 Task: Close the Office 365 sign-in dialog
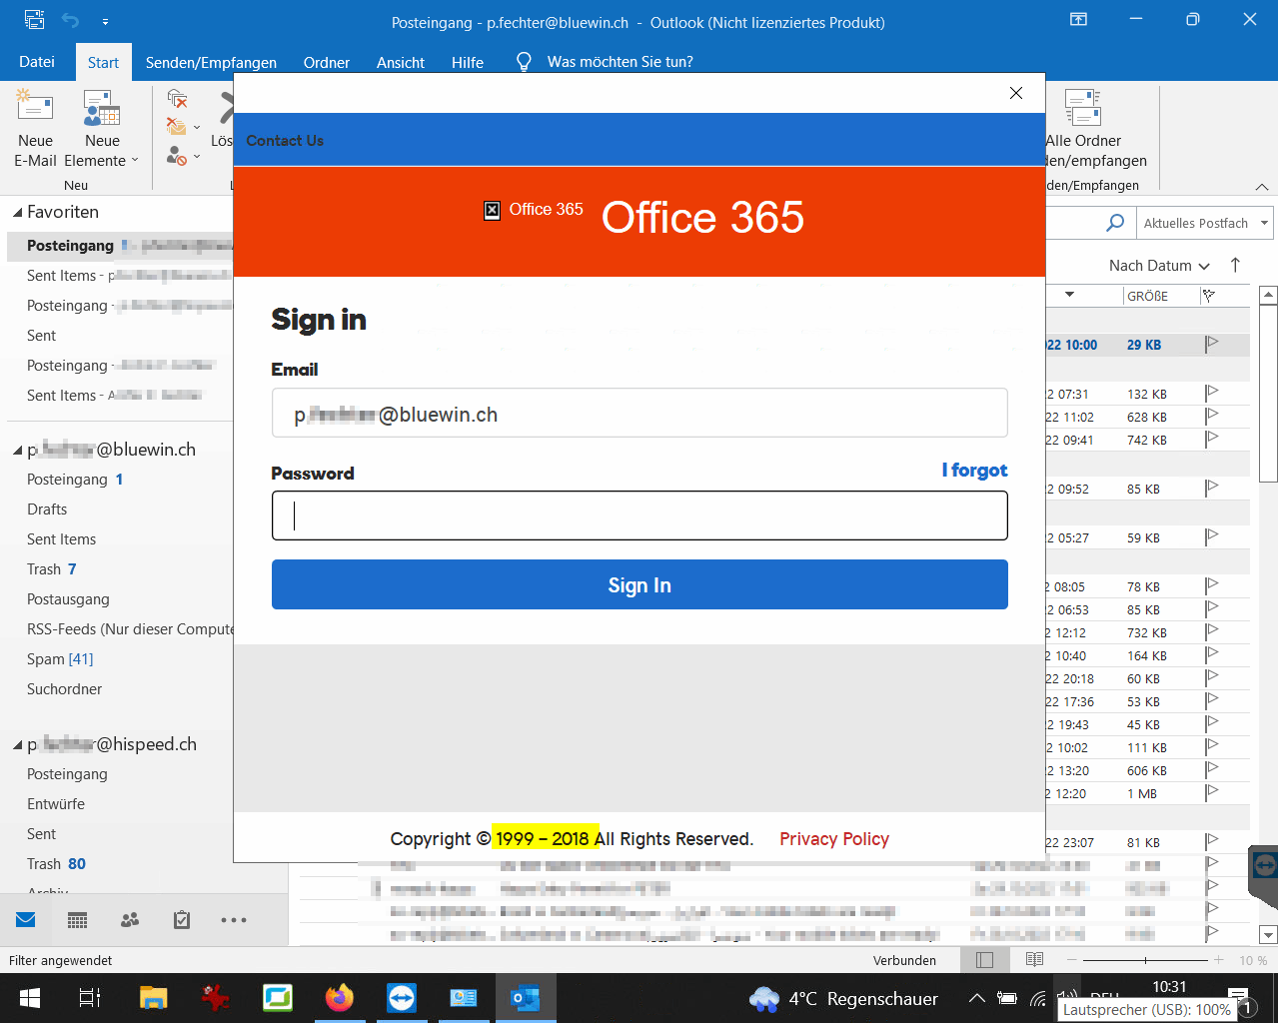[1016, 93]
